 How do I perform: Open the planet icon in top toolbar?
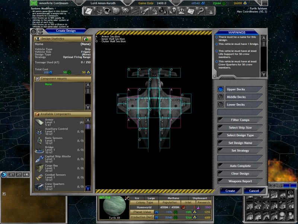pyautogui.click(x=116, y=11)
